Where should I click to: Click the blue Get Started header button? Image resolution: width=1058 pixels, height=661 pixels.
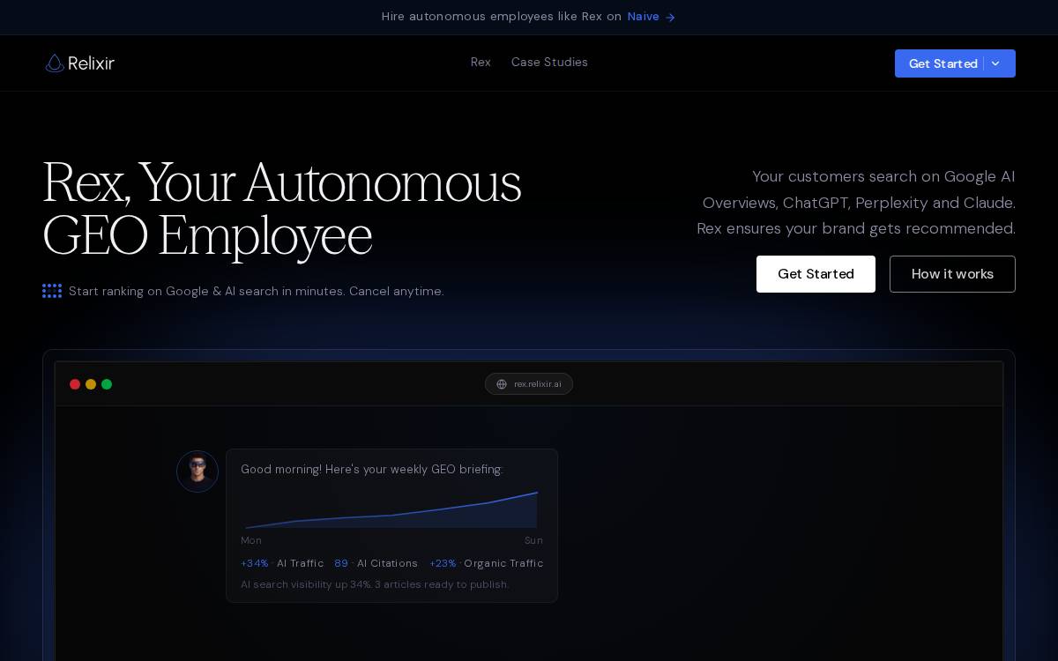point(955,63)
